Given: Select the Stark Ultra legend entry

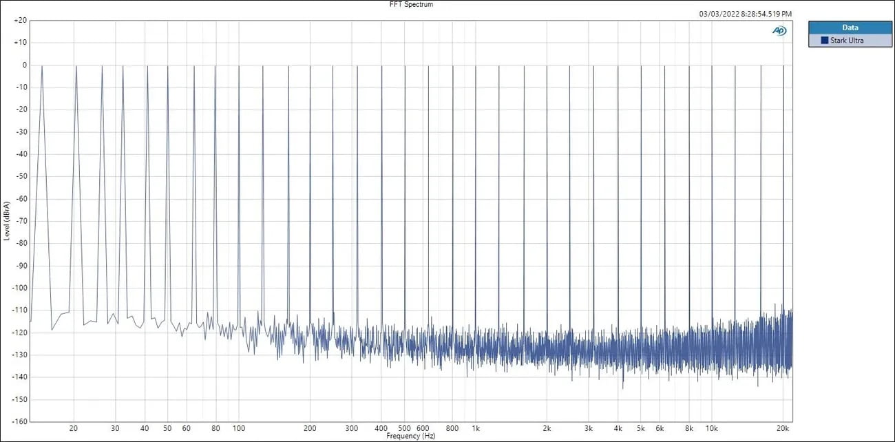Looking at the screenshot, I should (x=848, y=41).
